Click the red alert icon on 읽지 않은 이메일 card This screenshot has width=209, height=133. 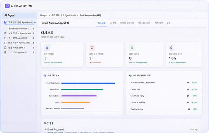pos(92,48)
